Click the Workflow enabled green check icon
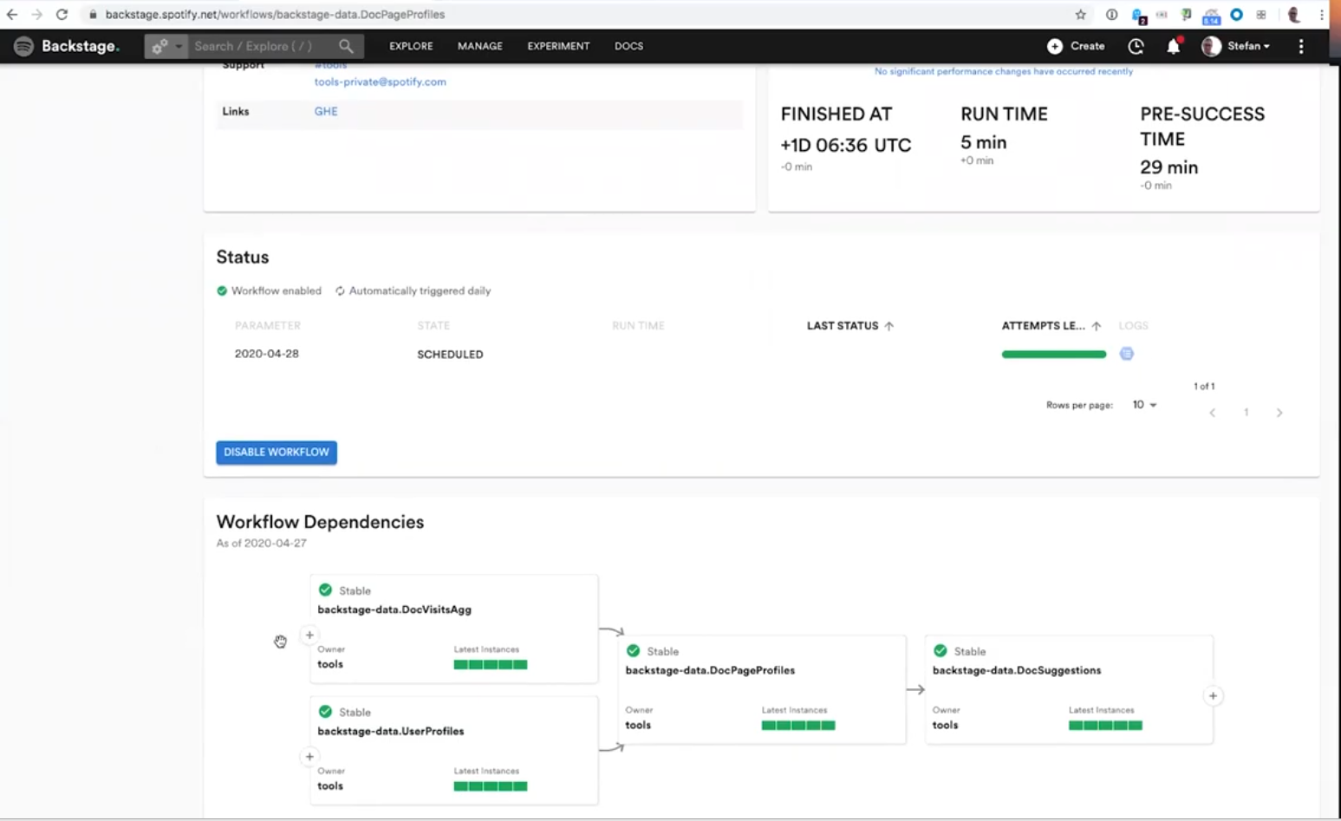Viewport: 1341px width, 821px height. (x=222, y=291)
